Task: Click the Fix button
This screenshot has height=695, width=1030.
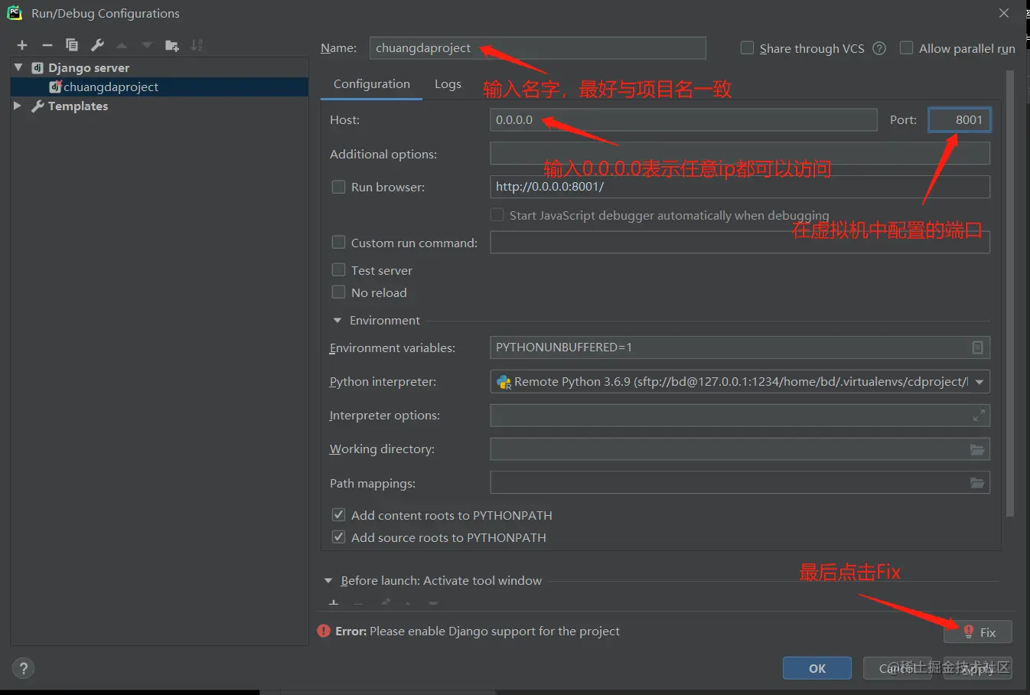Action: 979,632
